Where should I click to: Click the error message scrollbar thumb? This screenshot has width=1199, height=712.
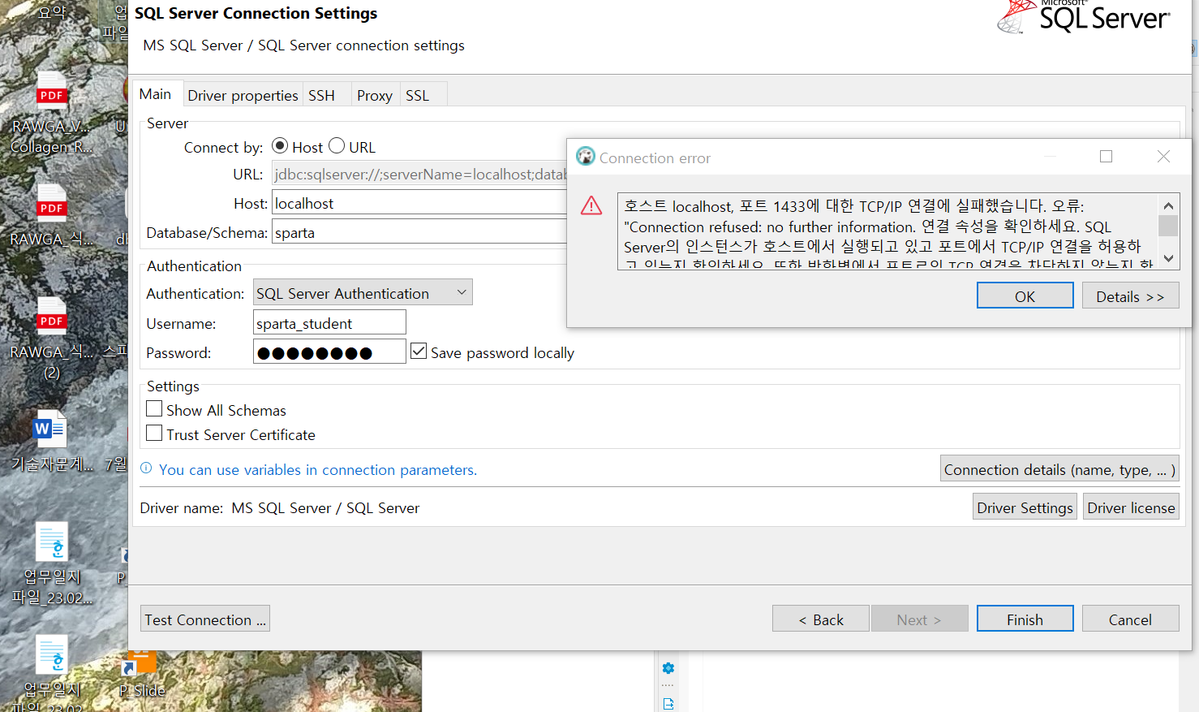(1168, 226)
